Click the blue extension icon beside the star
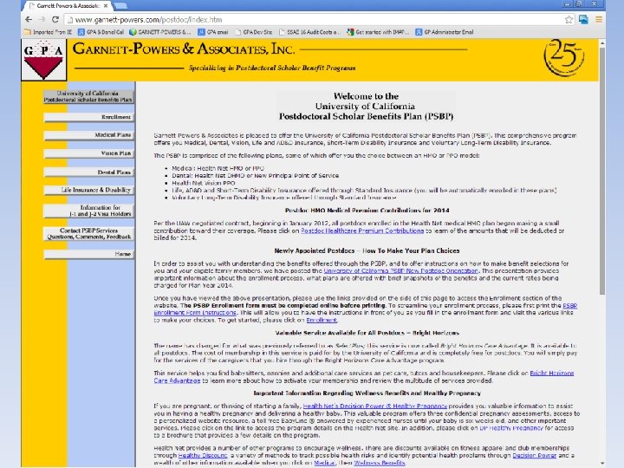 [583, 19]
